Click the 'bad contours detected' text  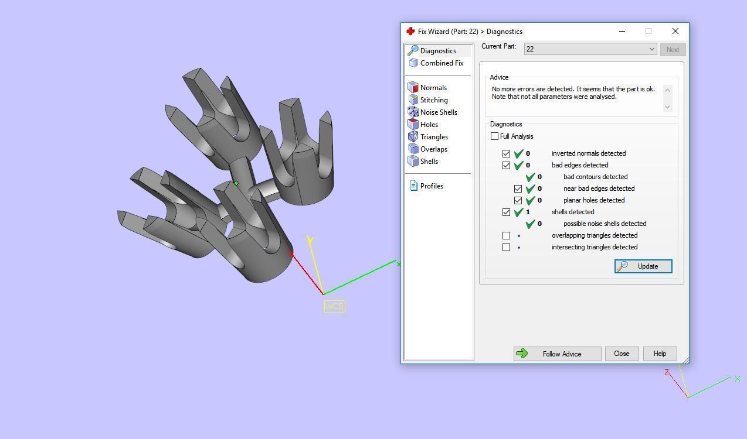point(595,177)
